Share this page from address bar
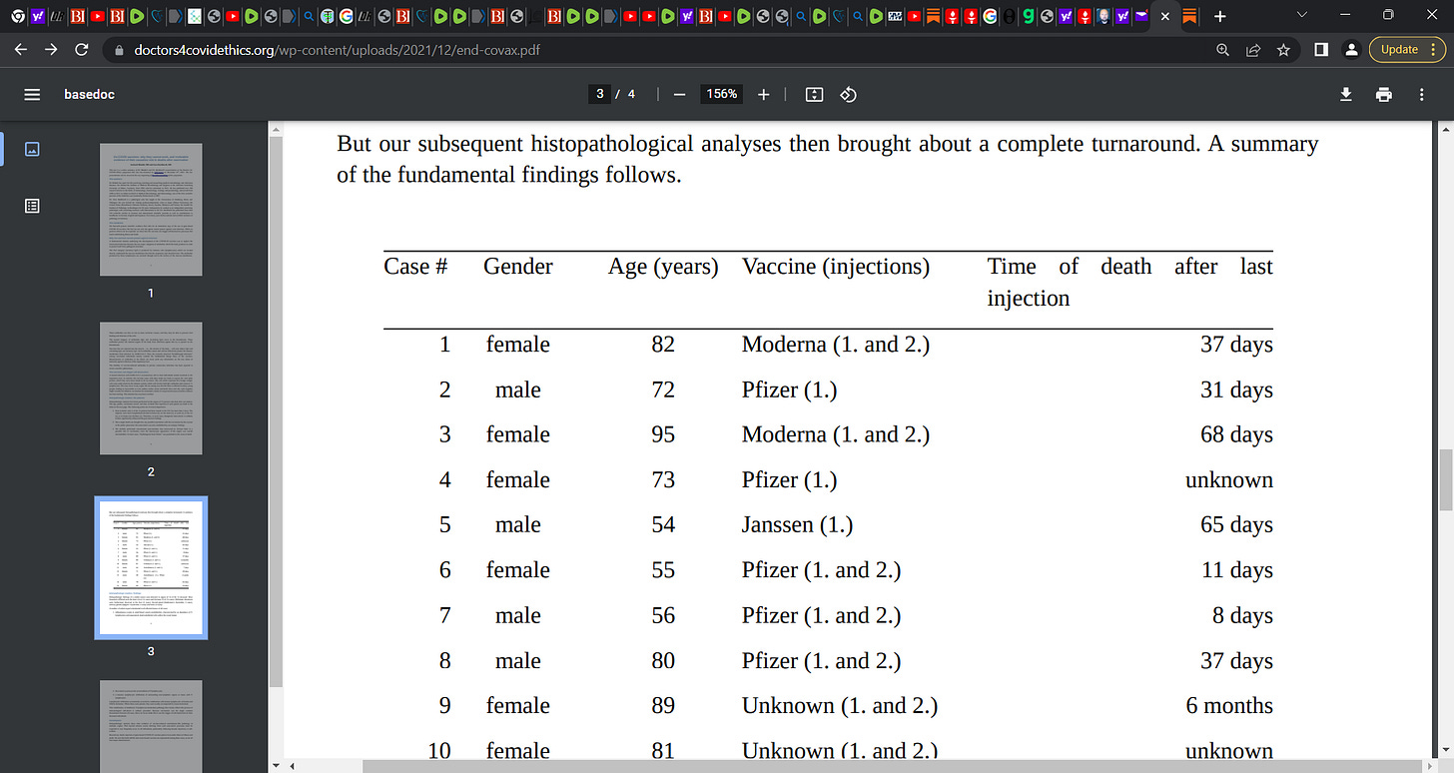 [x=1252, y=49]
